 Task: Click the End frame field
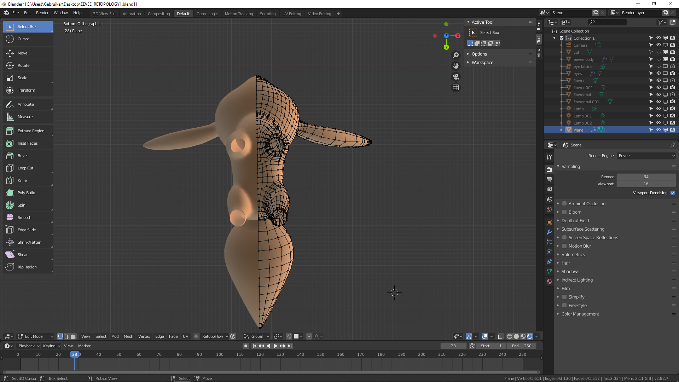[x=522, y=346]
